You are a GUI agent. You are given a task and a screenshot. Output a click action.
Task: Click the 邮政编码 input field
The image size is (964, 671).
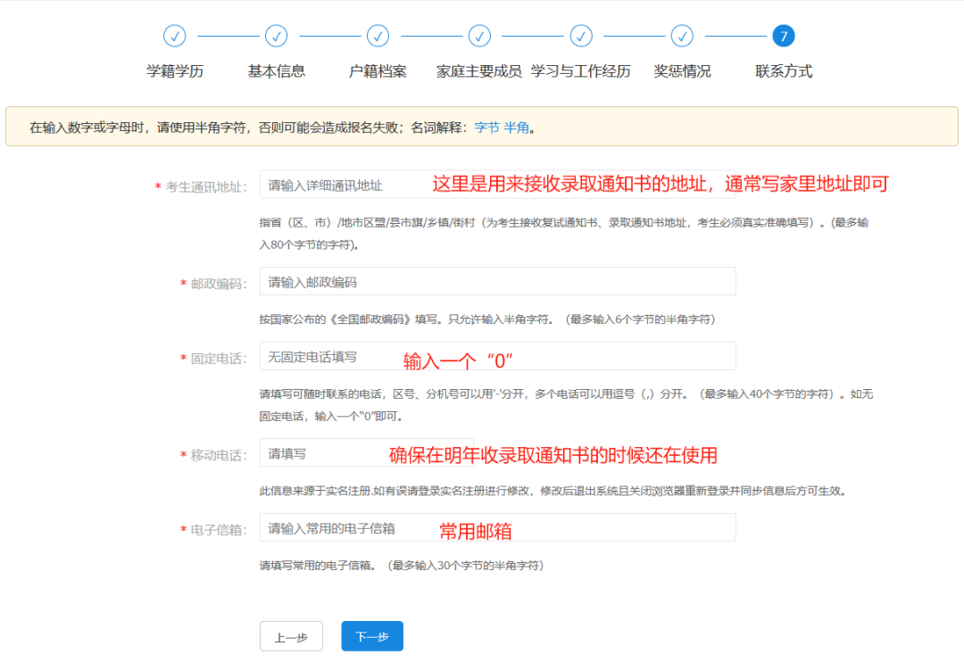pos(496,281)
